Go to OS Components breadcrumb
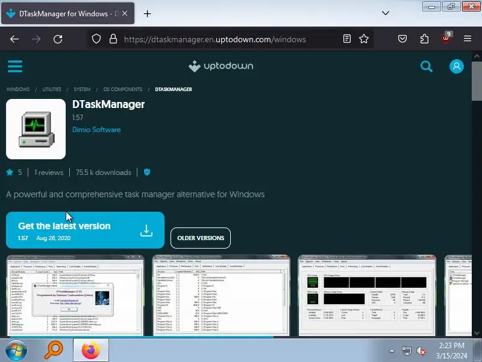This screenshot has height=362, width=482. (x=123, y=89)
